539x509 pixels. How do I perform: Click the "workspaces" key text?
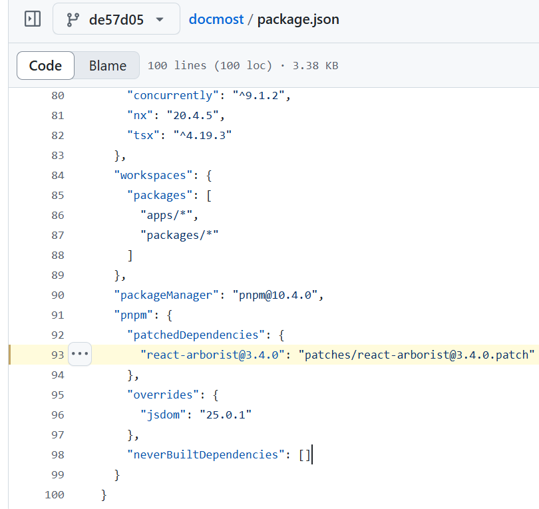pyautogui.click(x=153, y=175)
